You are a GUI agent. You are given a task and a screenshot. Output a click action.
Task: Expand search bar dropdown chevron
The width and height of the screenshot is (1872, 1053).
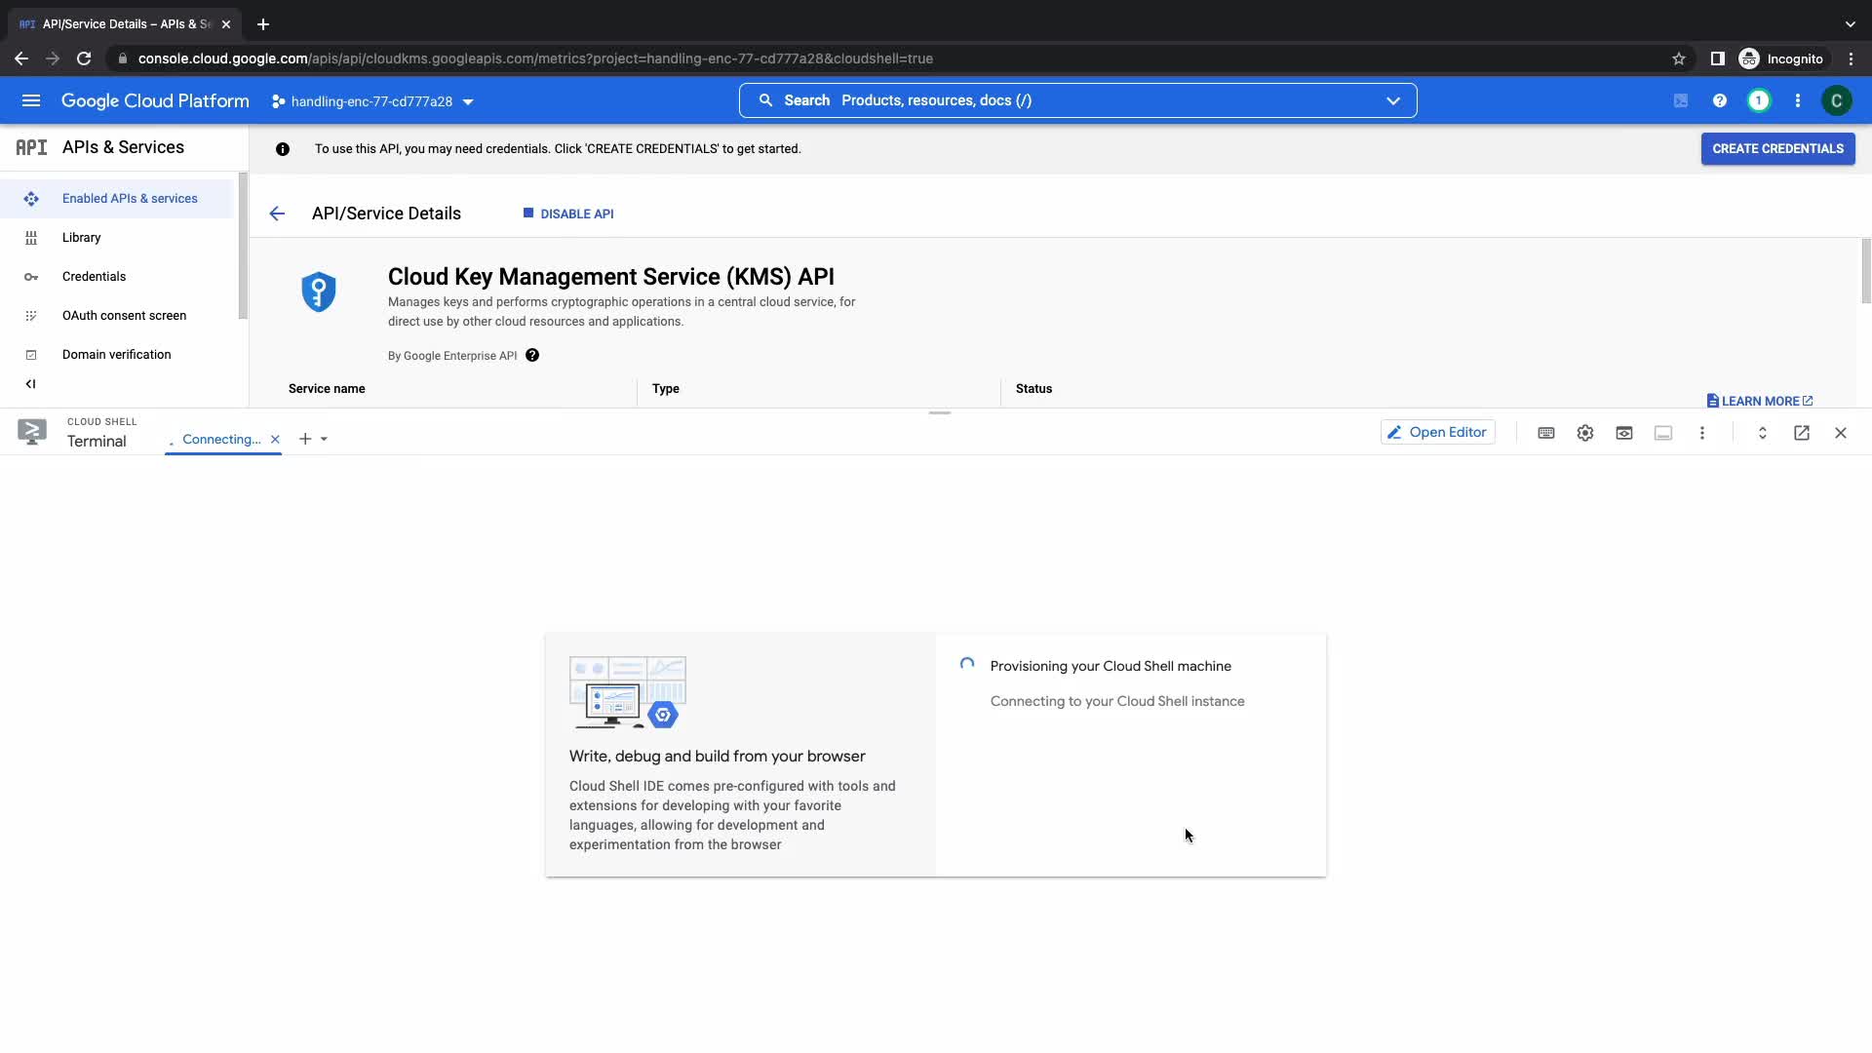click(1393, 100)
